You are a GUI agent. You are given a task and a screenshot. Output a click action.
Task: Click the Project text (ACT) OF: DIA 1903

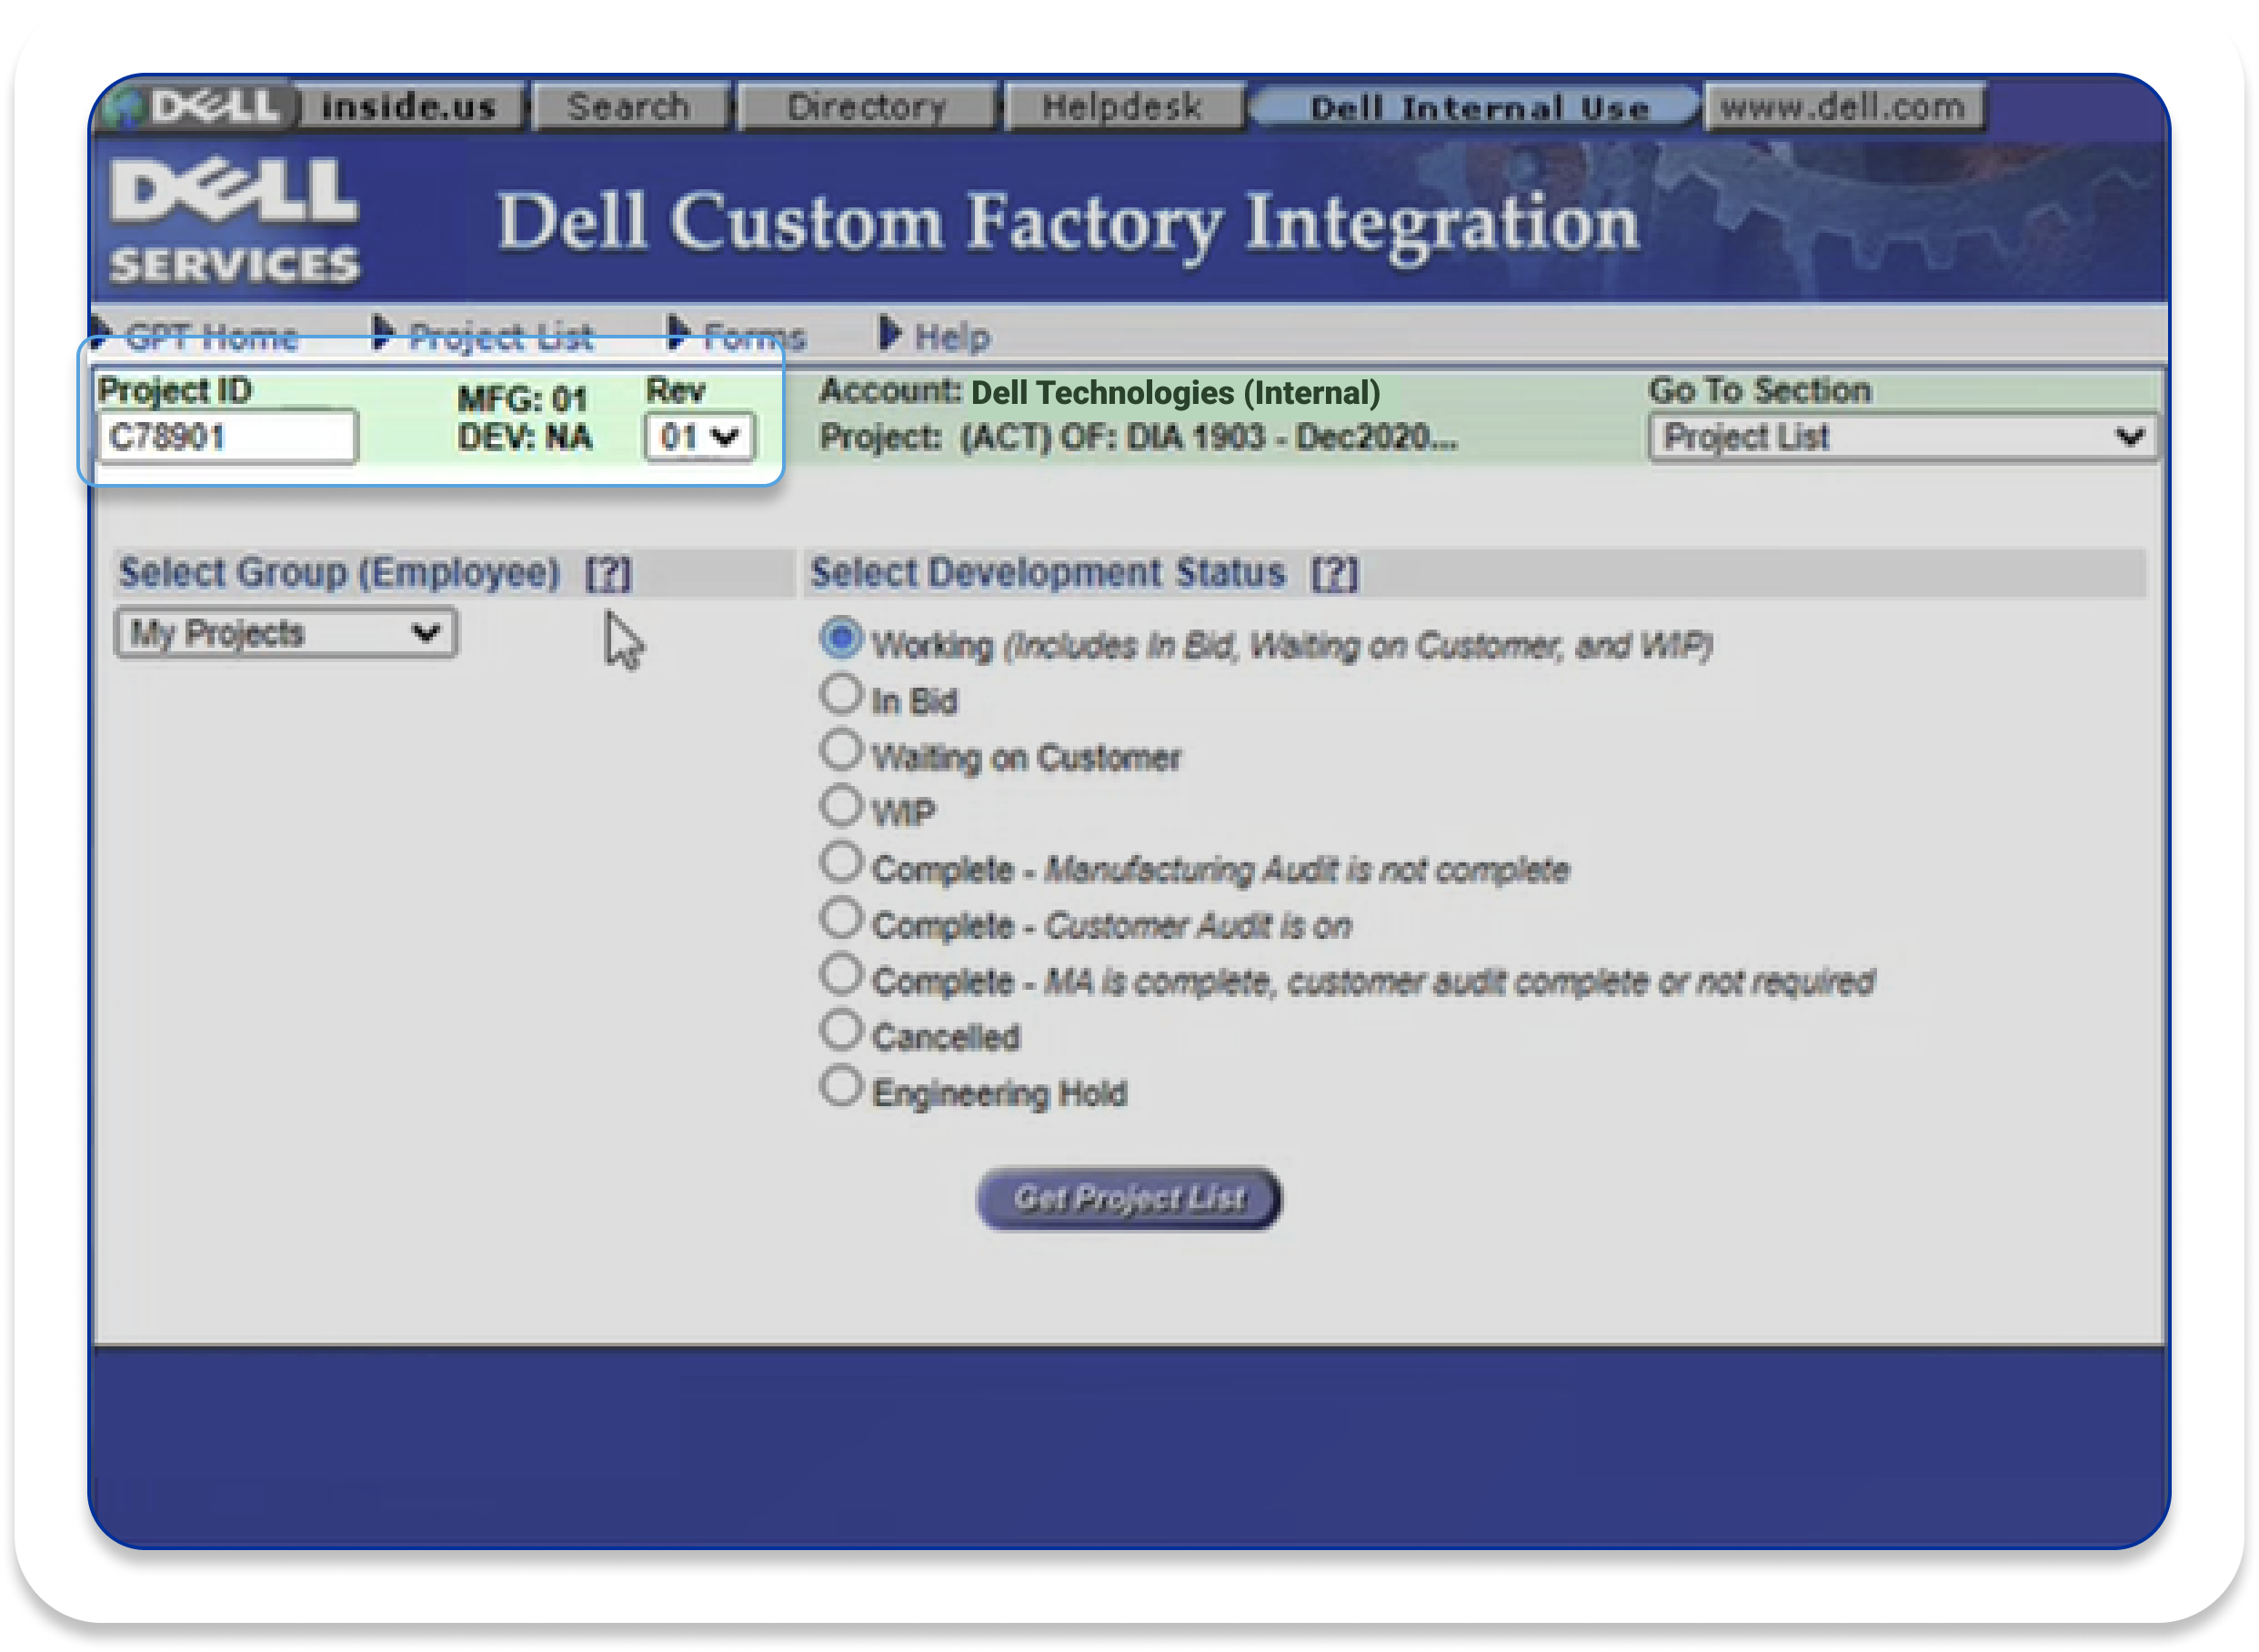click(1210, 438)
